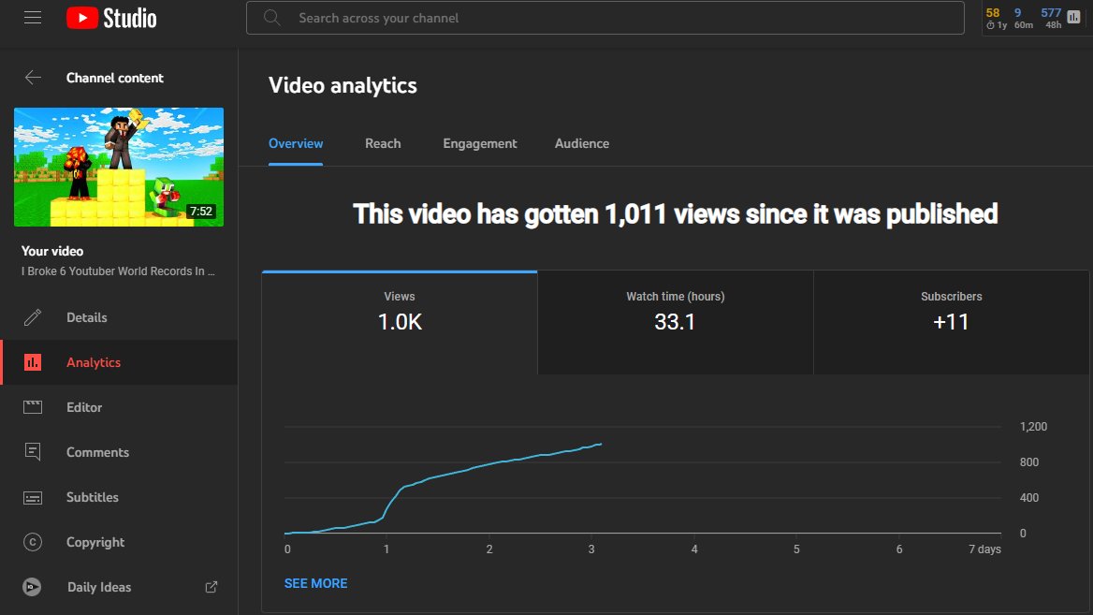Open Copyright in the sidebar
Screen dimensions: 1093x615
click(119, 542)
